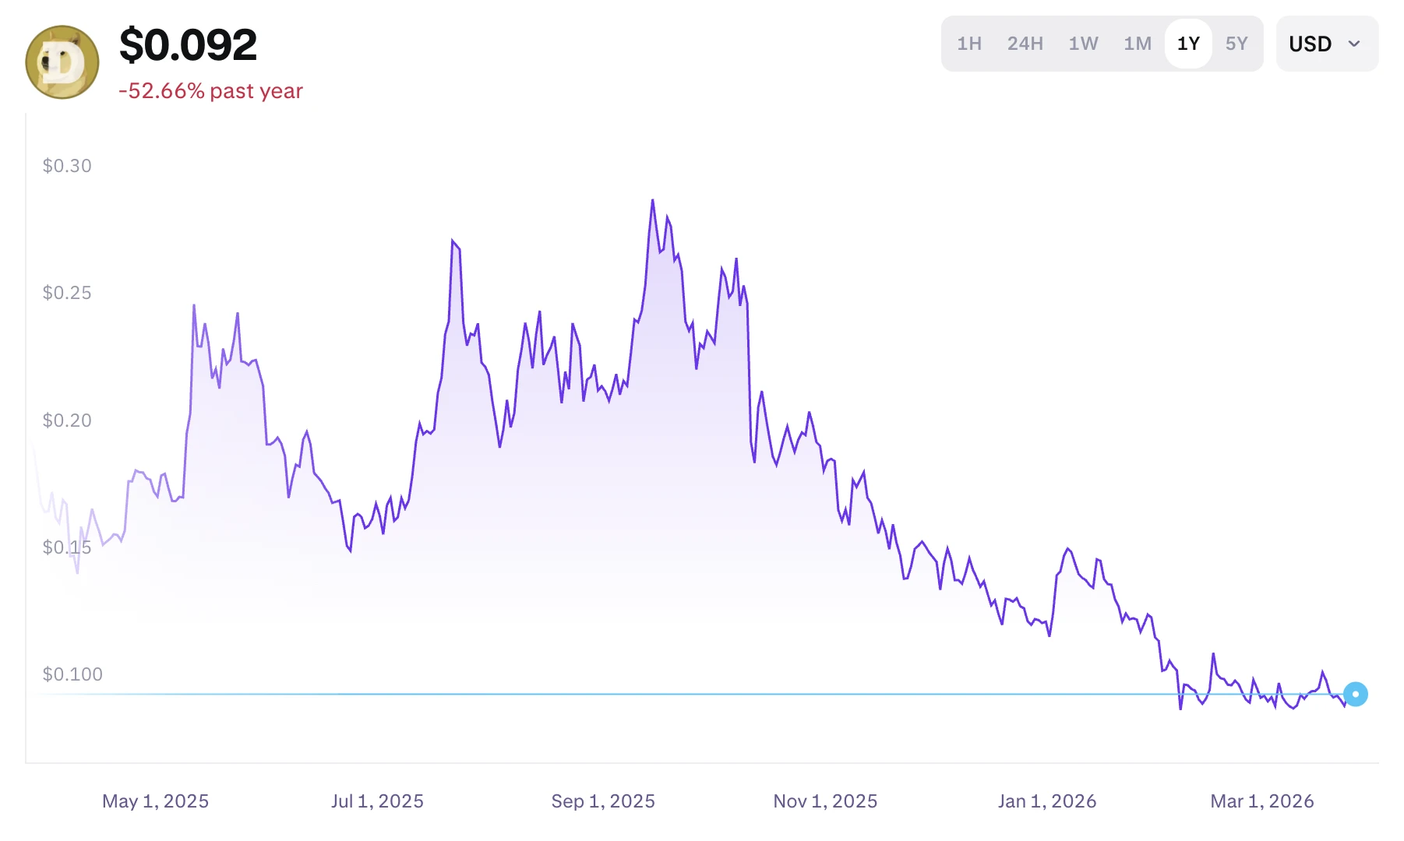The width and height of the screenshot is (1404, 841).
Task: Click the $0.30 y-axis label
Action: (67, 166)
